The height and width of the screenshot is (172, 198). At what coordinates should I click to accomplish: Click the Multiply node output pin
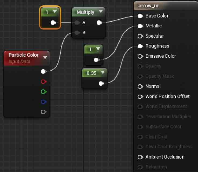pyautogui.click(x=99, y=23)
